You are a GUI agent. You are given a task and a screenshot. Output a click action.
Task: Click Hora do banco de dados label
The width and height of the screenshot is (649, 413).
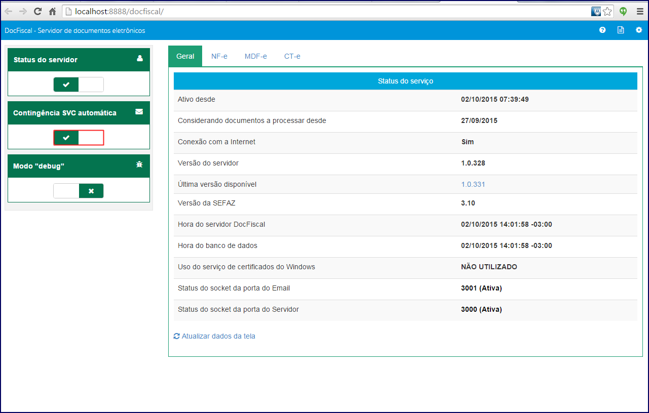click(218, 245)
